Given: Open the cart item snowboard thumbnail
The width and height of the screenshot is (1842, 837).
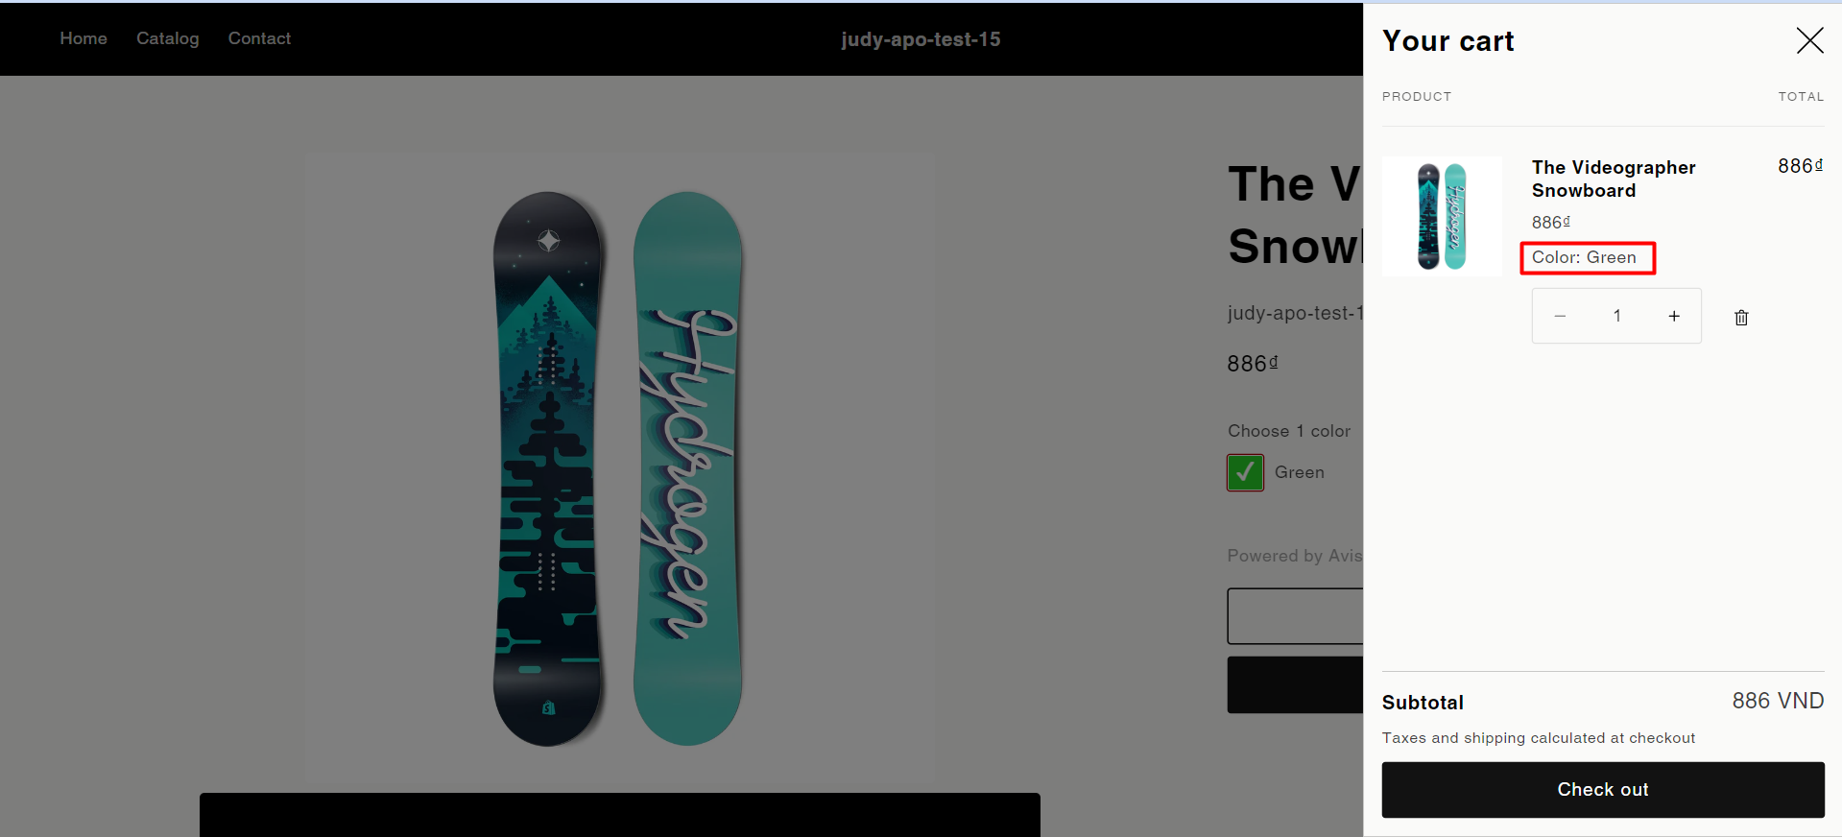Looking at the screenshot, I should pos(1442,216).
